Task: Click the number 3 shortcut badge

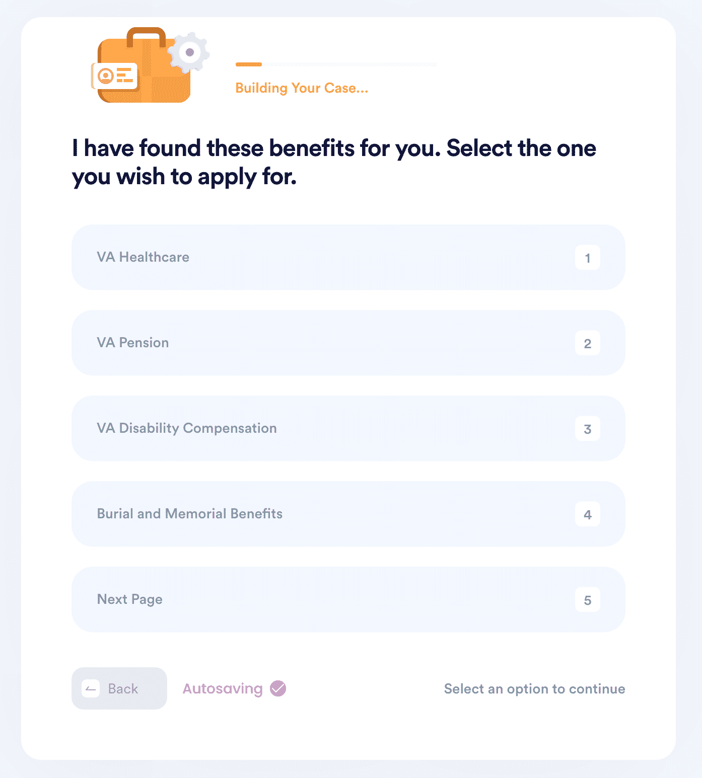Action: coord(587,429)
